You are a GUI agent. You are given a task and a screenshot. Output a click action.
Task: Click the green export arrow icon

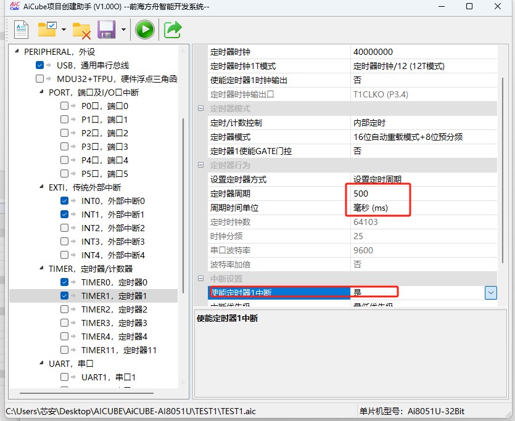(x=173, y=30)
